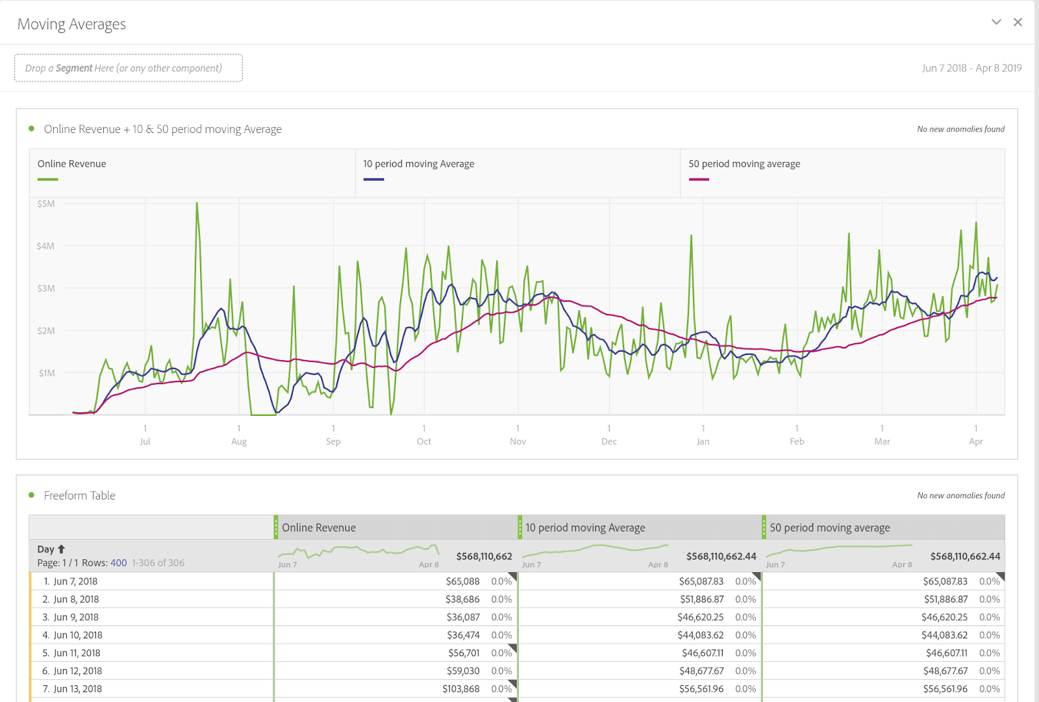This screenshot has width=1039, height=702.
Task: Select the 50 period moving average column header
Action: (x=883, y=527)
